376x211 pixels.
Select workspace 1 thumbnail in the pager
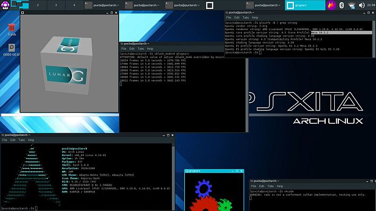20,5
